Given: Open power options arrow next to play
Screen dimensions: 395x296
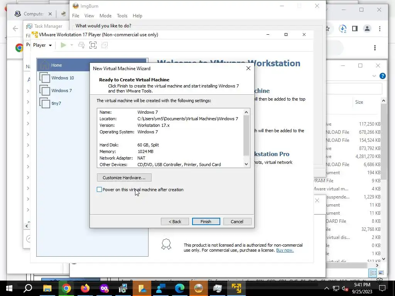Looking at the screenshot, I should click(72, 45).
